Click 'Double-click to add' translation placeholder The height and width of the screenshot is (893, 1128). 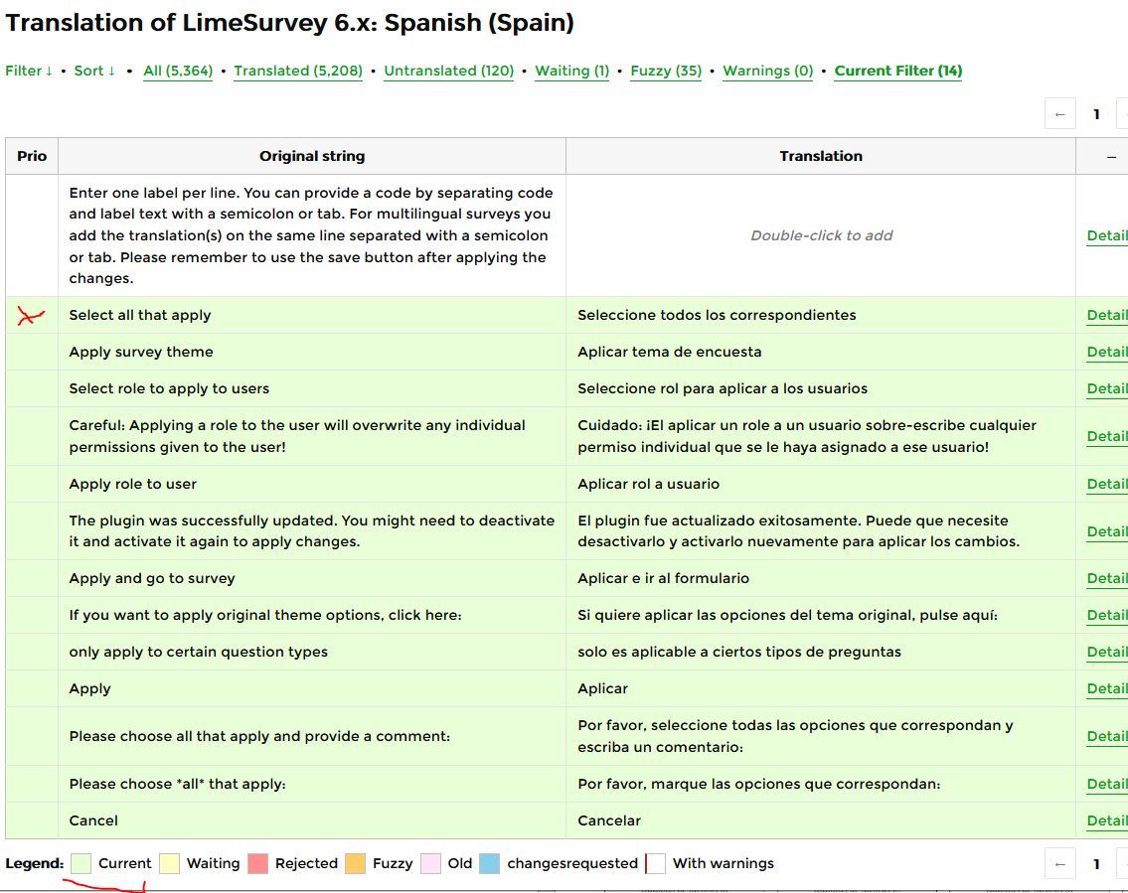pyautogui.click(x=821, y=235)
